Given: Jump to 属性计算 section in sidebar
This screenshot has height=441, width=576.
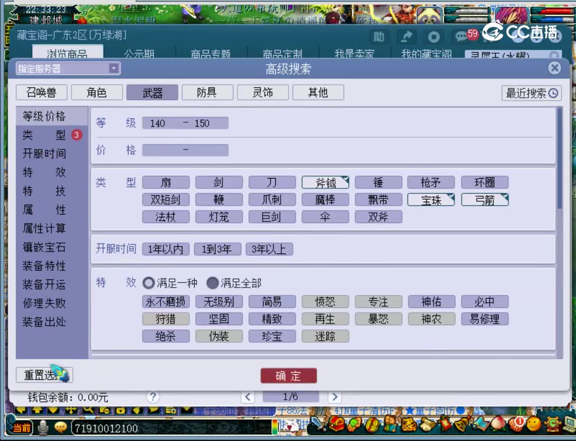Looking at the screenshot, I should tap(52, 229).
